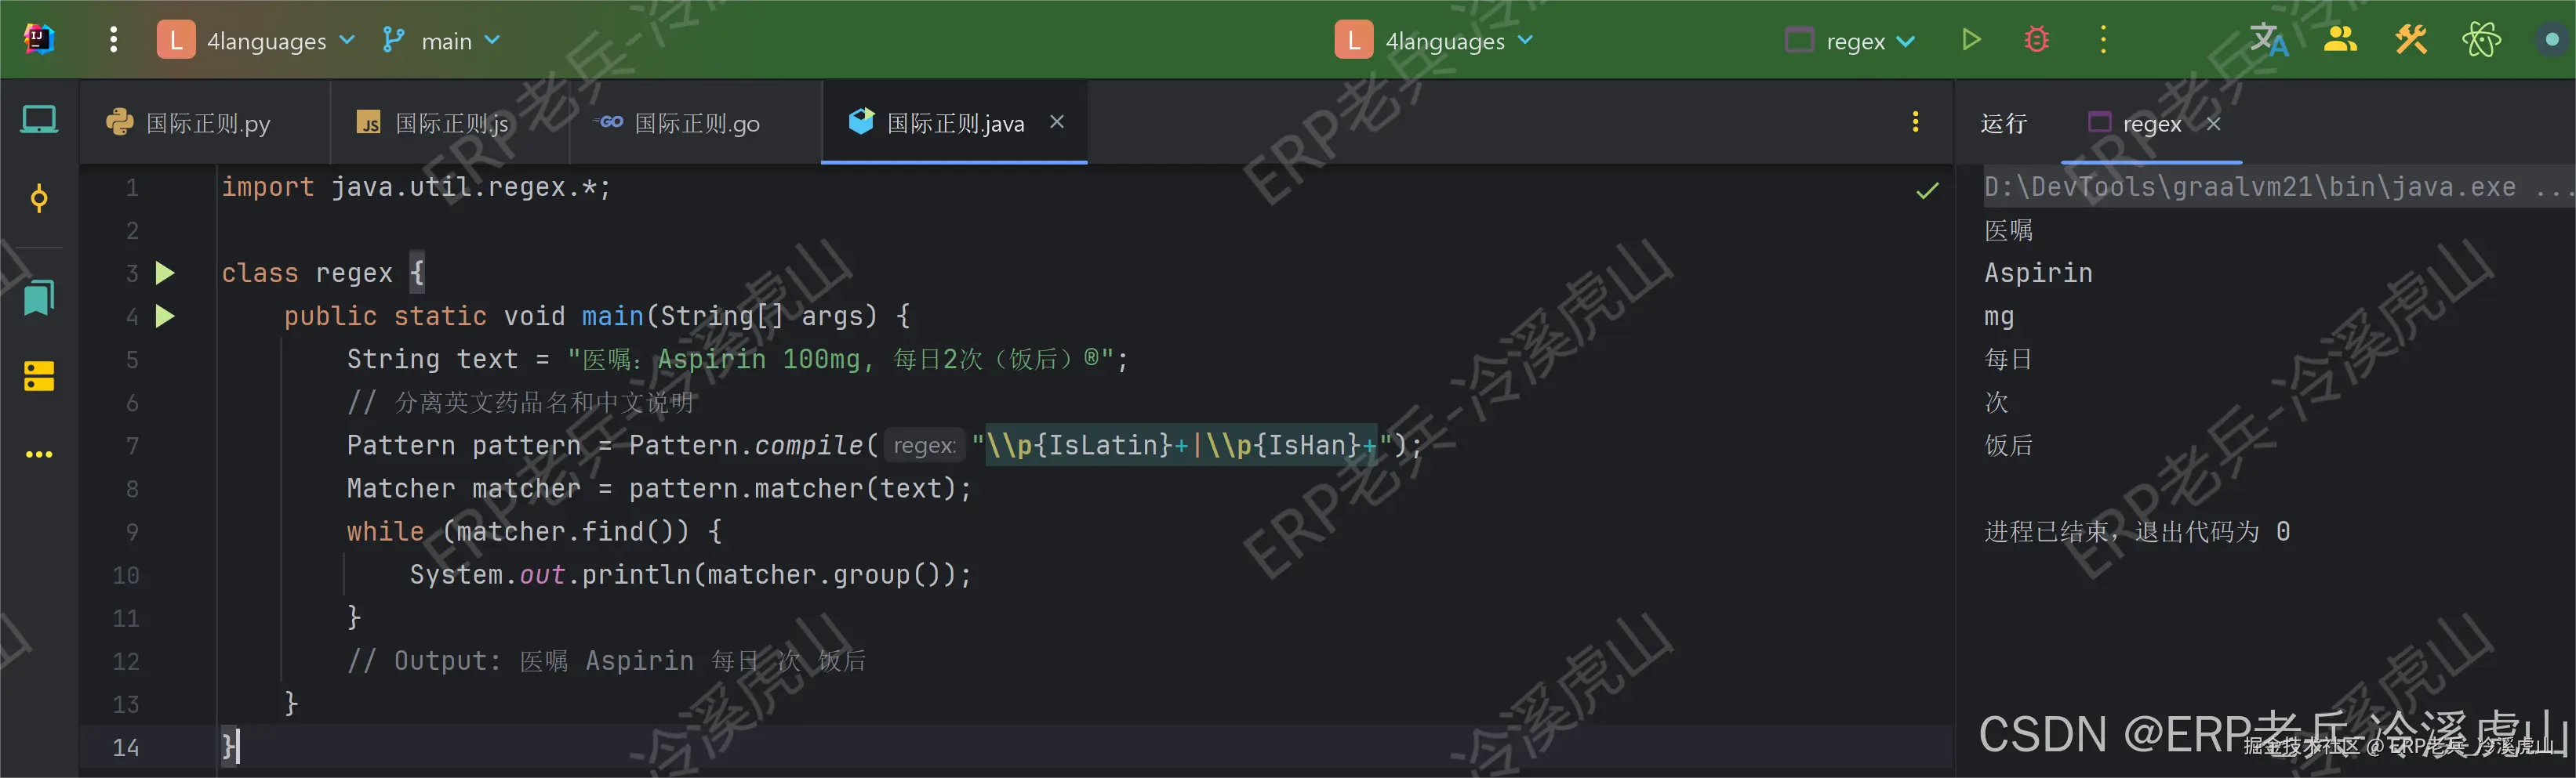The width and height of the screenshot is (2576, 778).
Task: Open Code With Me users icon
Action: pyautogui.click(x=2340, y=40)
